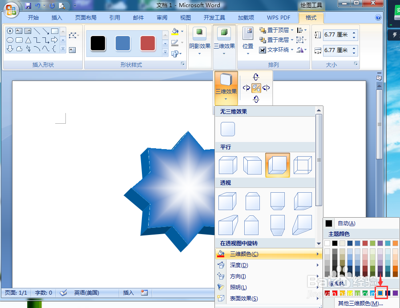Switch to 页面布局 tab
Viewport: 400px width, 308px height.
coord(86,18)
